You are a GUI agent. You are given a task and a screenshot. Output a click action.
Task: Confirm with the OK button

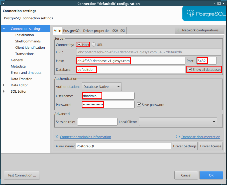coord(211,175)
